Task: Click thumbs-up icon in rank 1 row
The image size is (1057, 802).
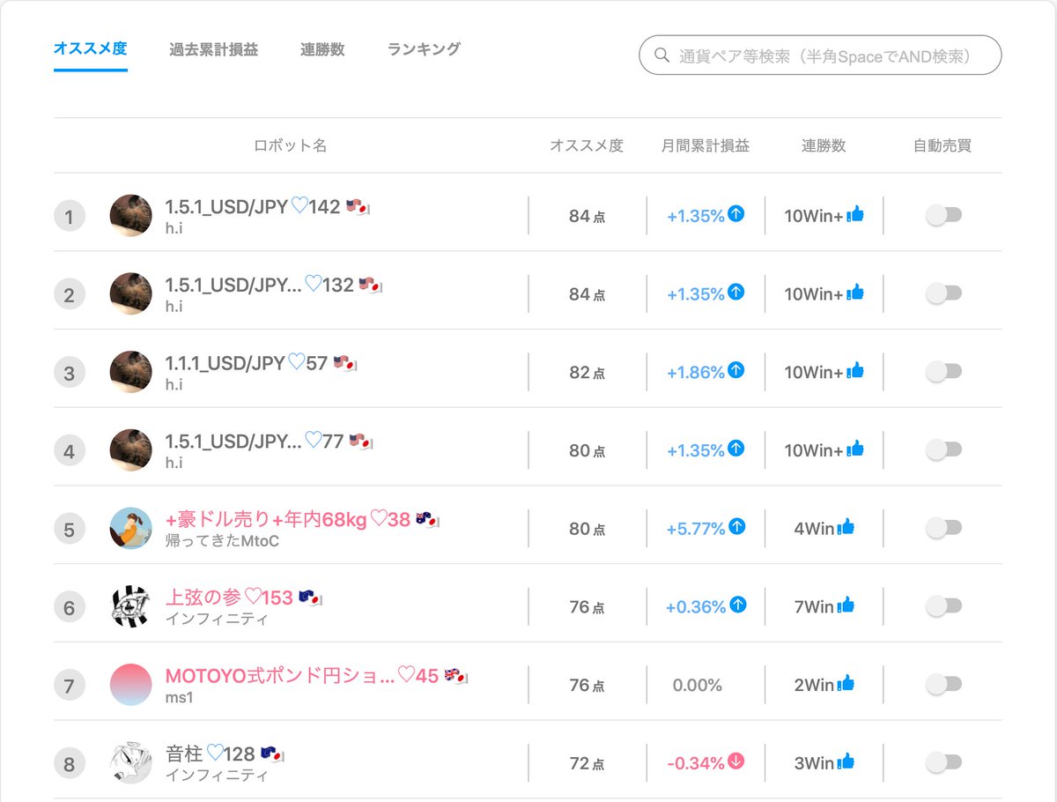Action: click(x=854, y=214)
